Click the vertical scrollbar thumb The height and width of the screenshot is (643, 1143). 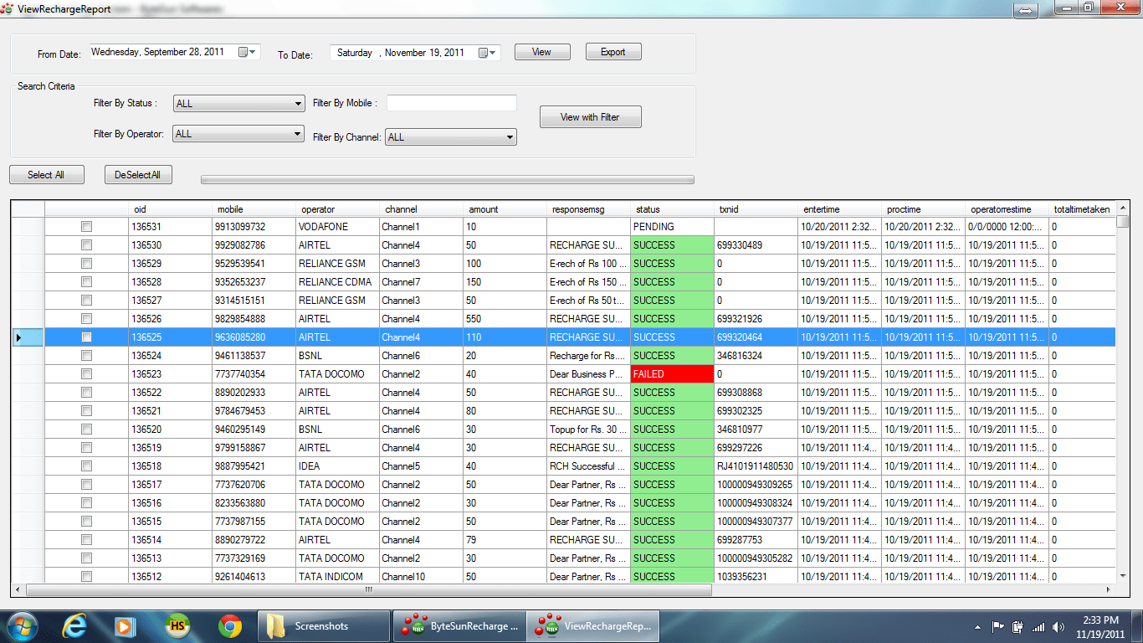click(1123, 221)
